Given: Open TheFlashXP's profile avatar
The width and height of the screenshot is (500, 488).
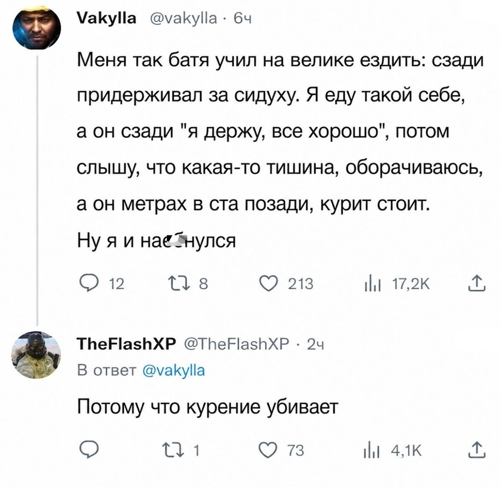Looking at the screenshot, I should [36, 355].
